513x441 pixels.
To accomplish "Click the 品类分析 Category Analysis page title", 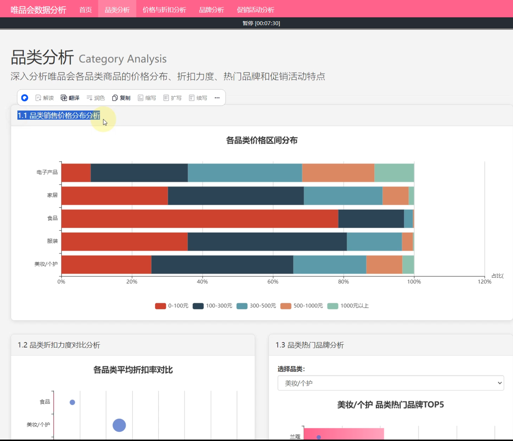I will pos(88,57).
